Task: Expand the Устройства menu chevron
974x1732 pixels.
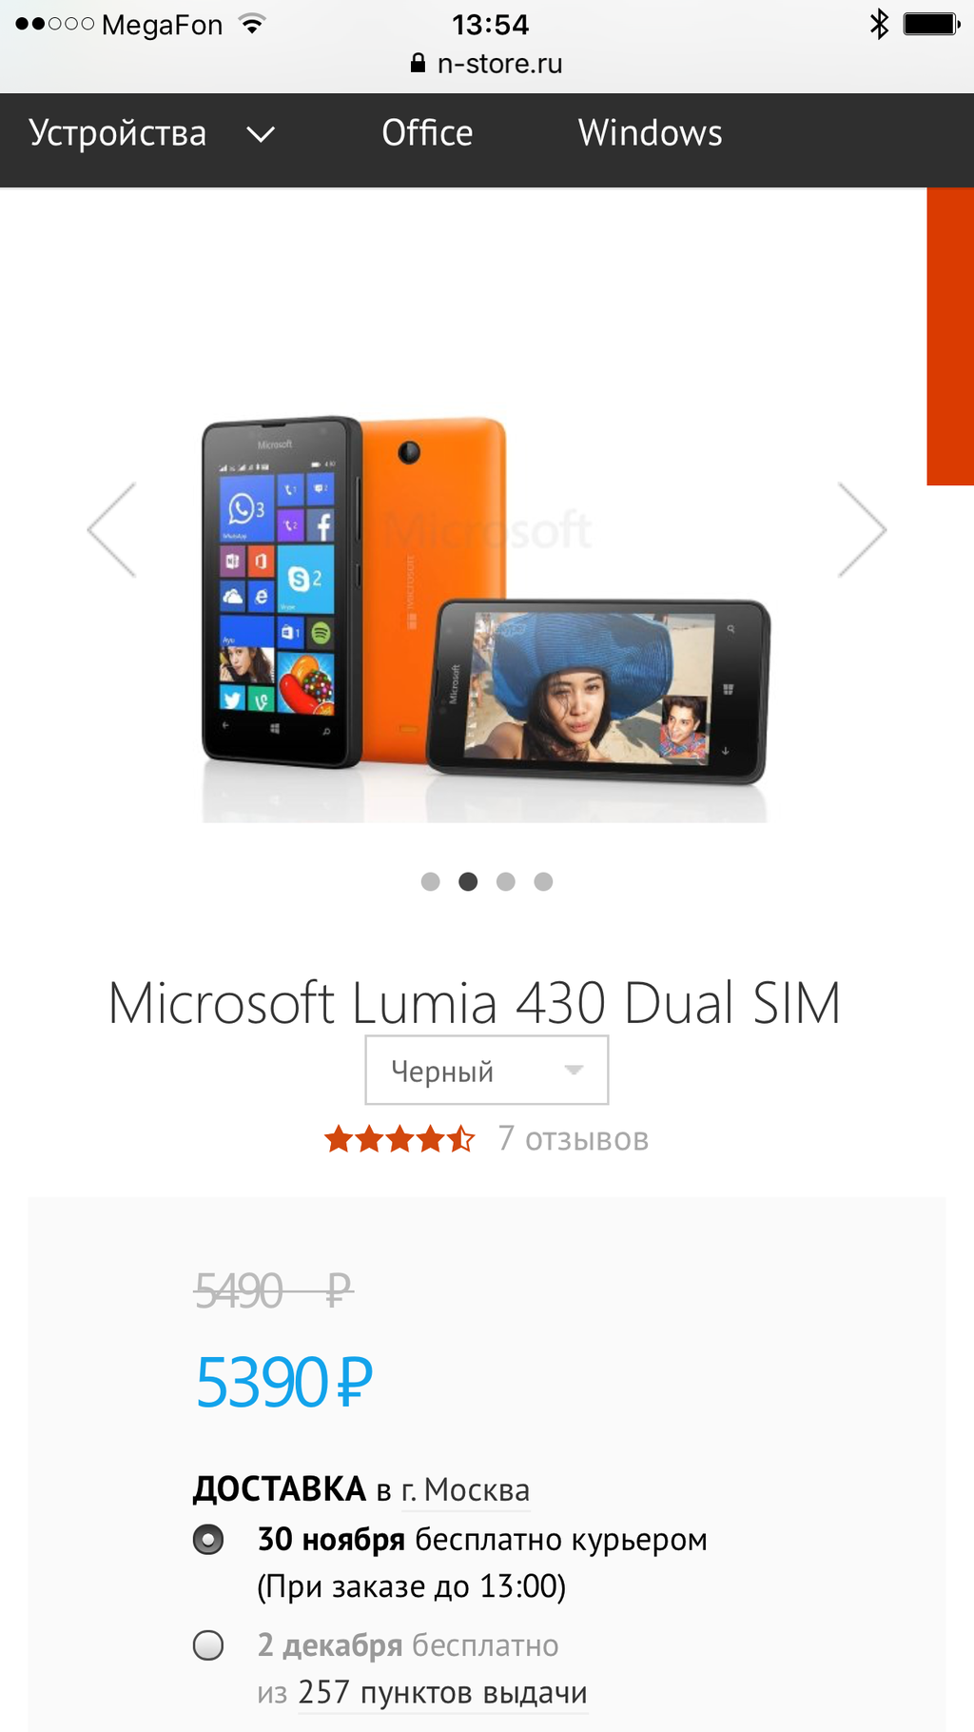Action: (x=261, y=134)
